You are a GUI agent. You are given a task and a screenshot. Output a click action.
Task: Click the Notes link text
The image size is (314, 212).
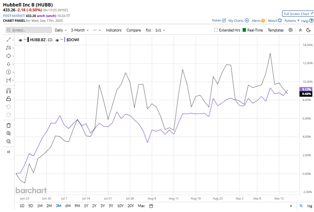click(x=216, y=21)
